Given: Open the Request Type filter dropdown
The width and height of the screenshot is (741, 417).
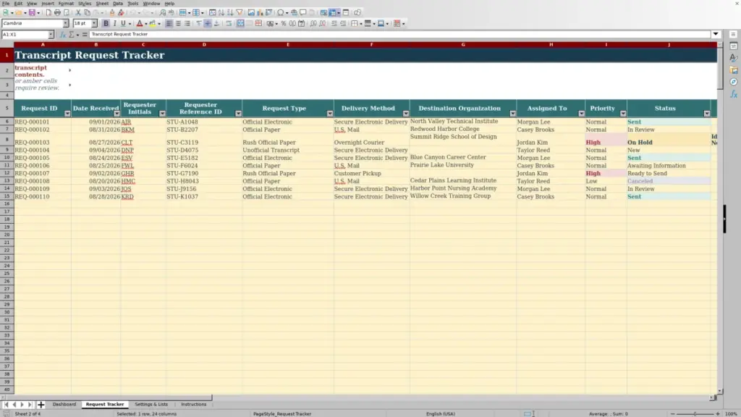Looking at the screenshot, I should click(x=330, y=114).
